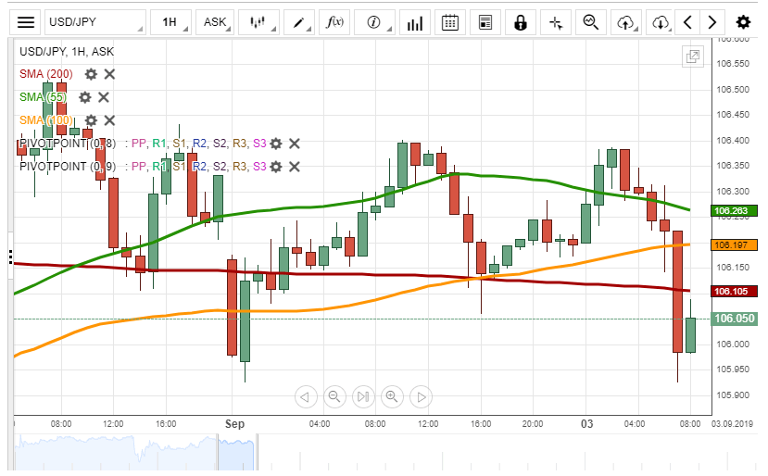The image size is (768, 476).
Task: Open the USD/JPY instrument selector
Action: coord(95,22)
